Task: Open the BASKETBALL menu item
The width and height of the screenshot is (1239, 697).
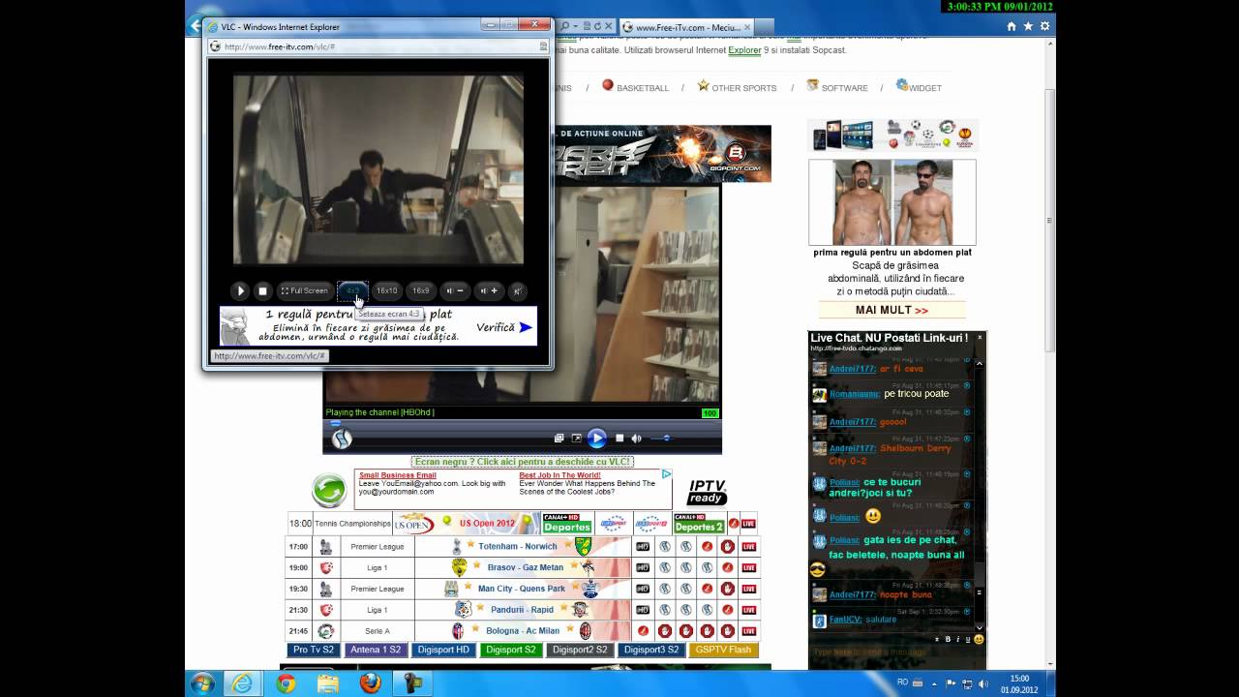Action: point(635,87)
